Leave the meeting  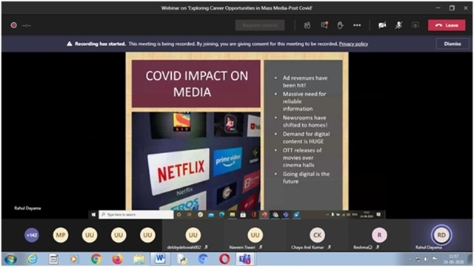pos(447,25)
